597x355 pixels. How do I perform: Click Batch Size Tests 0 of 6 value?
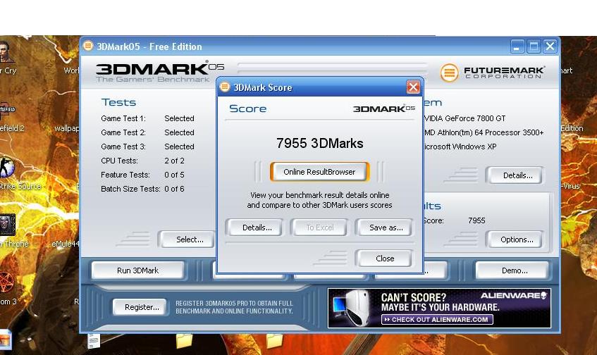click(174, 189)
